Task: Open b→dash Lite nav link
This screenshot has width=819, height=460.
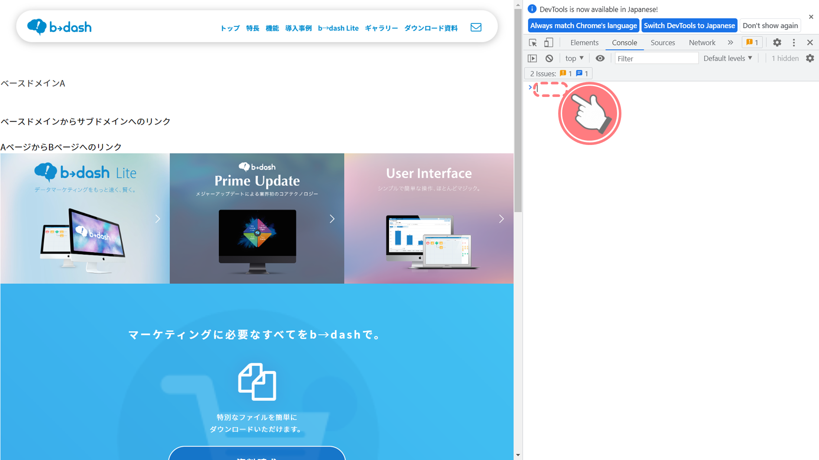Action: 338,28
